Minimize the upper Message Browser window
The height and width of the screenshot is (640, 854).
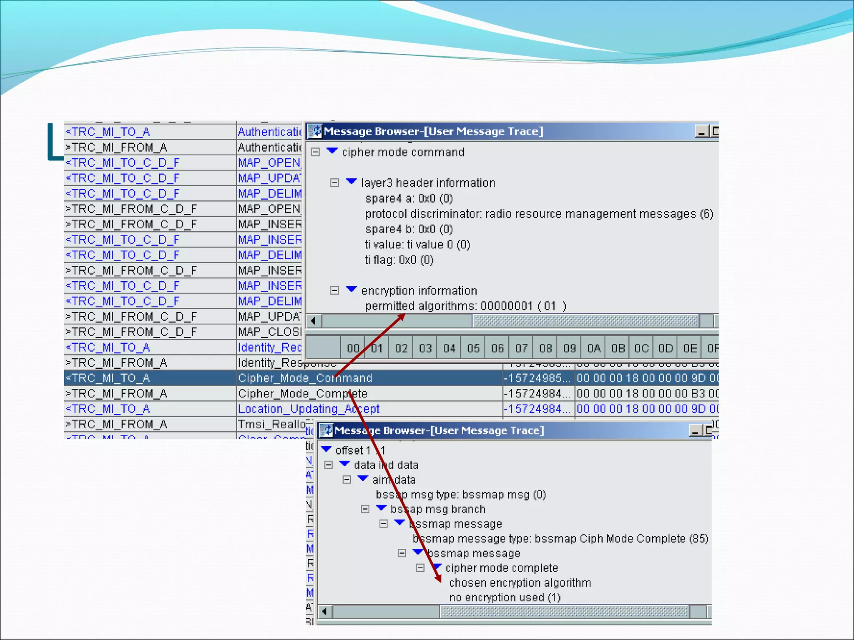(702, 132)
